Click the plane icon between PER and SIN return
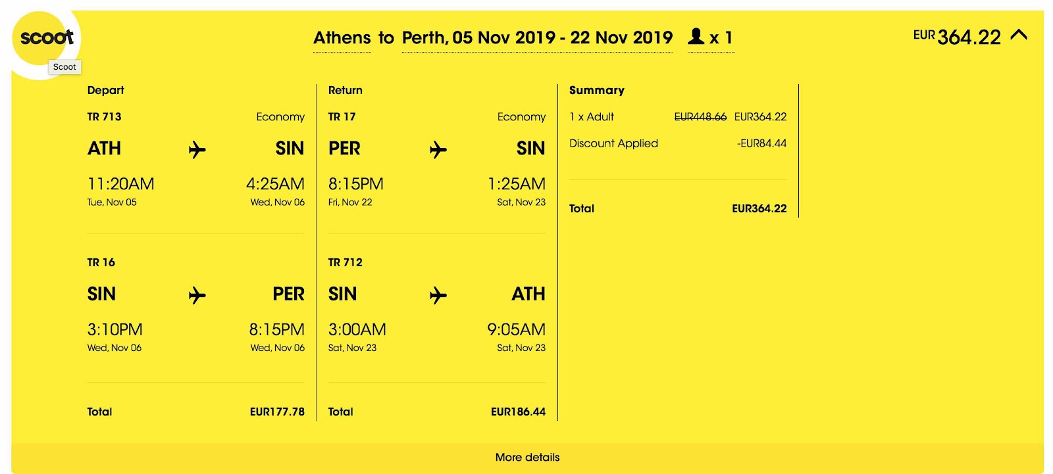Screen dimensions: 1053x474 (x=438, y=150)
